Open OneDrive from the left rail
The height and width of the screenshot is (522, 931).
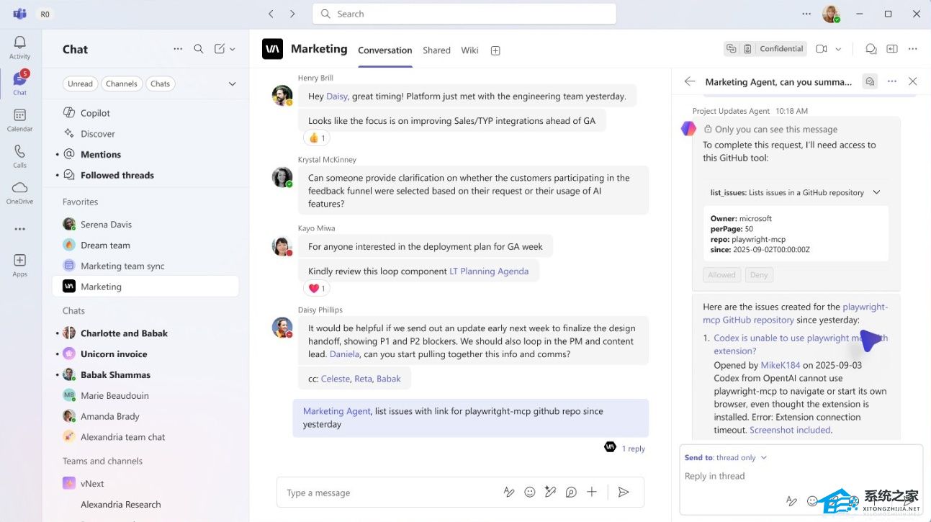coord(19,192)
